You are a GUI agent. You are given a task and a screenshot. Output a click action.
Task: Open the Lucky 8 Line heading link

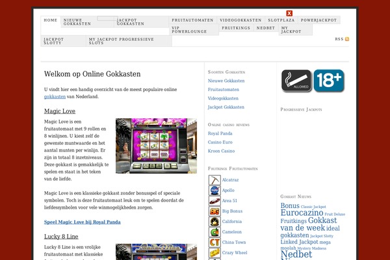[61, 237]
